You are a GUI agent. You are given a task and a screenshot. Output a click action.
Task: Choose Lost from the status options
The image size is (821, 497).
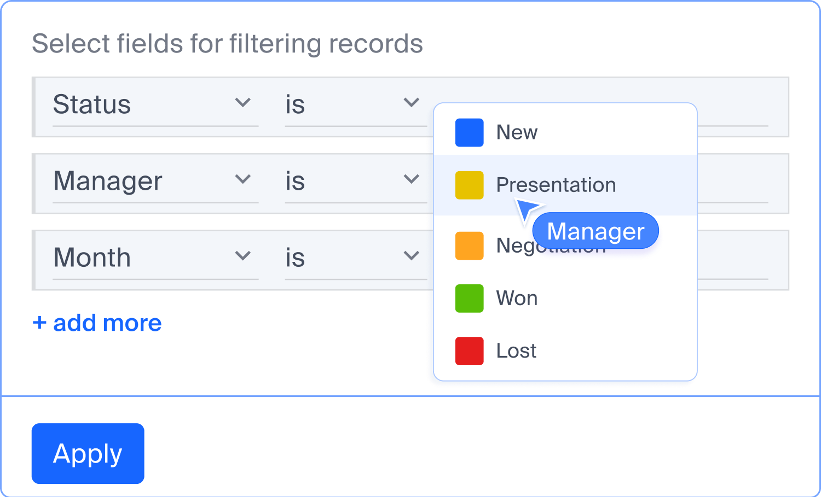(515, 351)
